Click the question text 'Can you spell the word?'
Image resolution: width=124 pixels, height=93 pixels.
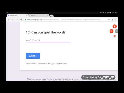(48, 32)
